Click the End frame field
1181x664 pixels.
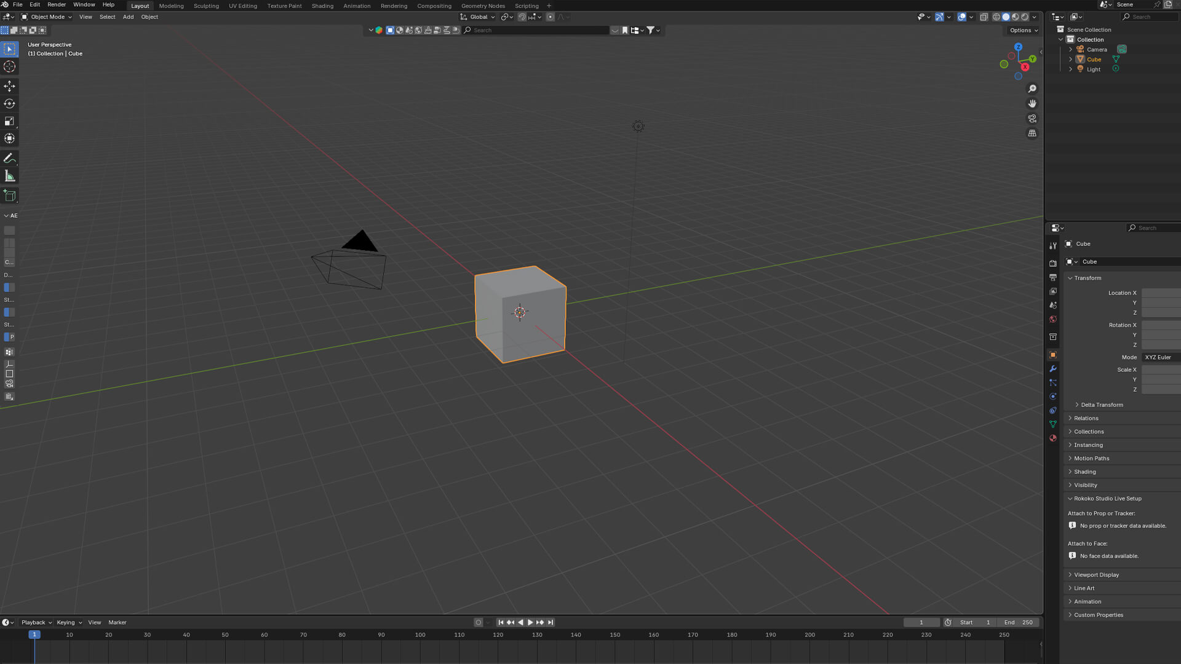pyautogui.click(x=1019, y=622)
